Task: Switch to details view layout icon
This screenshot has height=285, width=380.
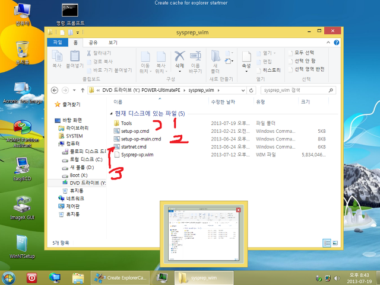Action: (327, 243)
